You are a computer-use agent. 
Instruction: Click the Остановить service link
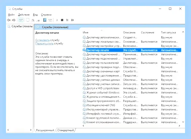[42, 40]
